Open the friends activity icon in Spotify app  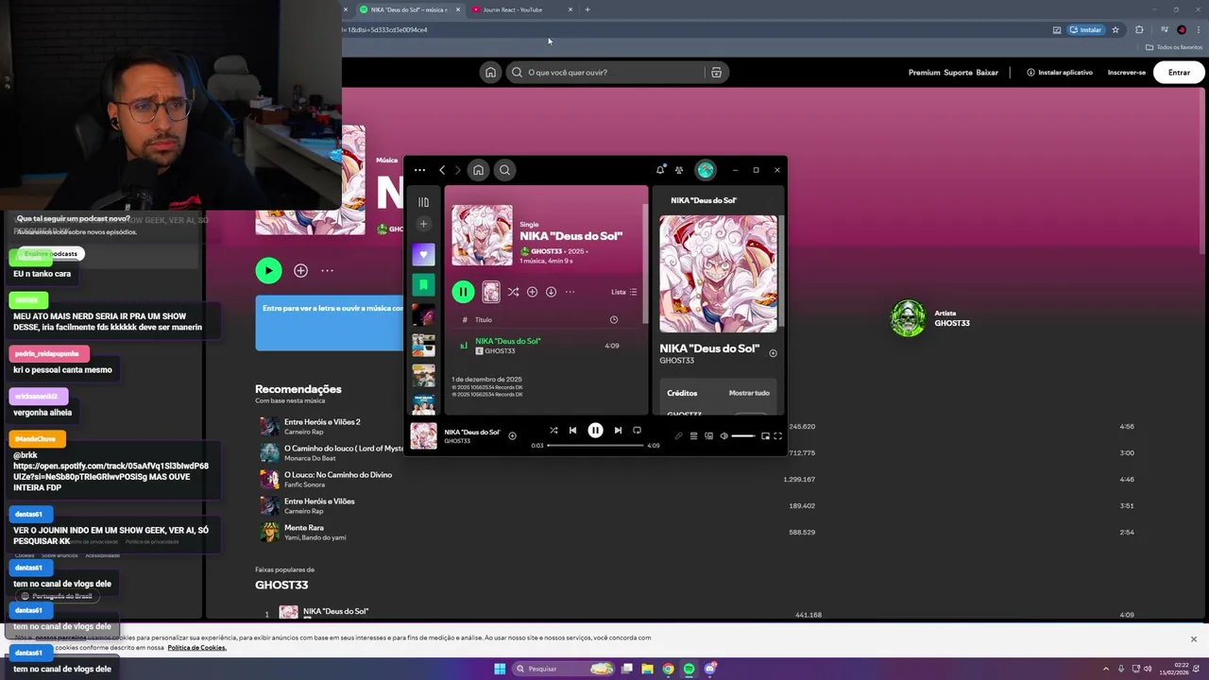(x=679, y=170)
